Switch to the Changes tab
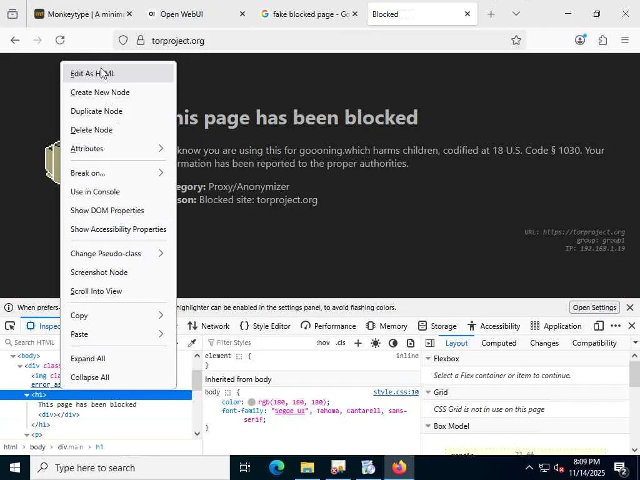Image resolution: width=640 pixels, height=480 pixels. (x=544, y=343)
